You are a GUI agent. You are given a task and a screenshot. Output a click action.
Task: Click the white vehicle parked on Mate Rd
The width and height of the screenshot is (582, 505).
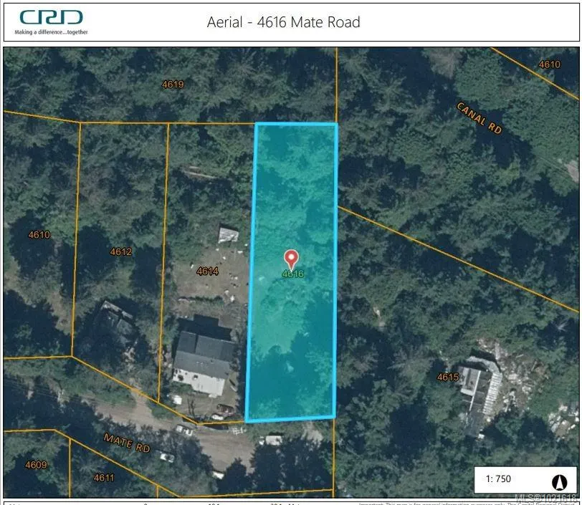273,440
